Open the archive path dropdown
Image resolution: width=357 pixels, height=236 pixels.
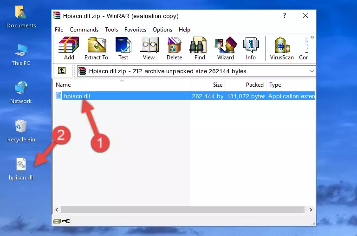coord(312,71)
